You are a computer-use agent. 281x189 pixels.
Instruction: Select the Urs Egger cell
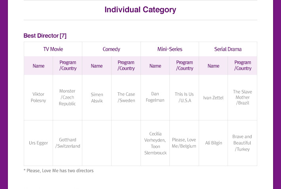(x=38, y=143)
